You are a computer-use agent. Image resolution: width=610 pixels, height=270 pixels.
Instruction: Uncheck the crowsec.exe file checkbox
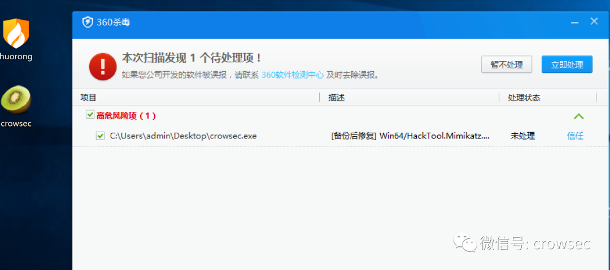pyautogui.click(x=101, y=136)
